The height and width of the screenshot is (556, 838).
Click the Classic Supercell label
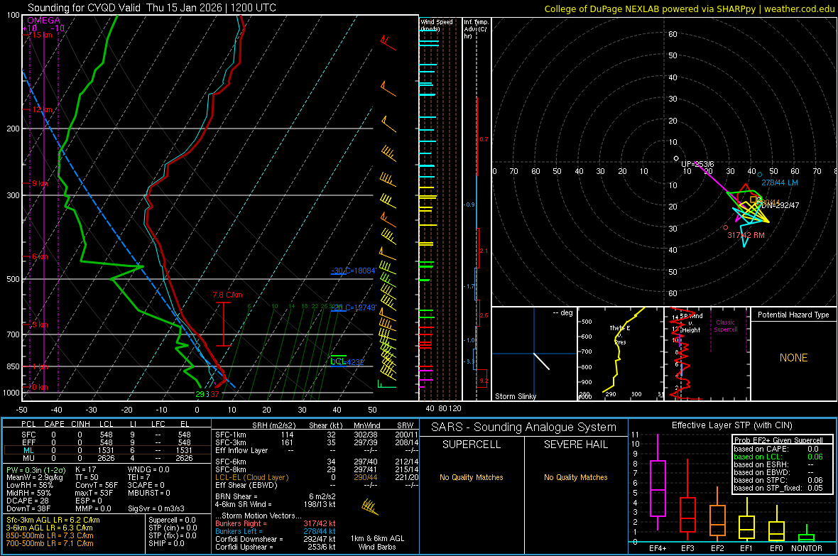click(x=725, y=326)
